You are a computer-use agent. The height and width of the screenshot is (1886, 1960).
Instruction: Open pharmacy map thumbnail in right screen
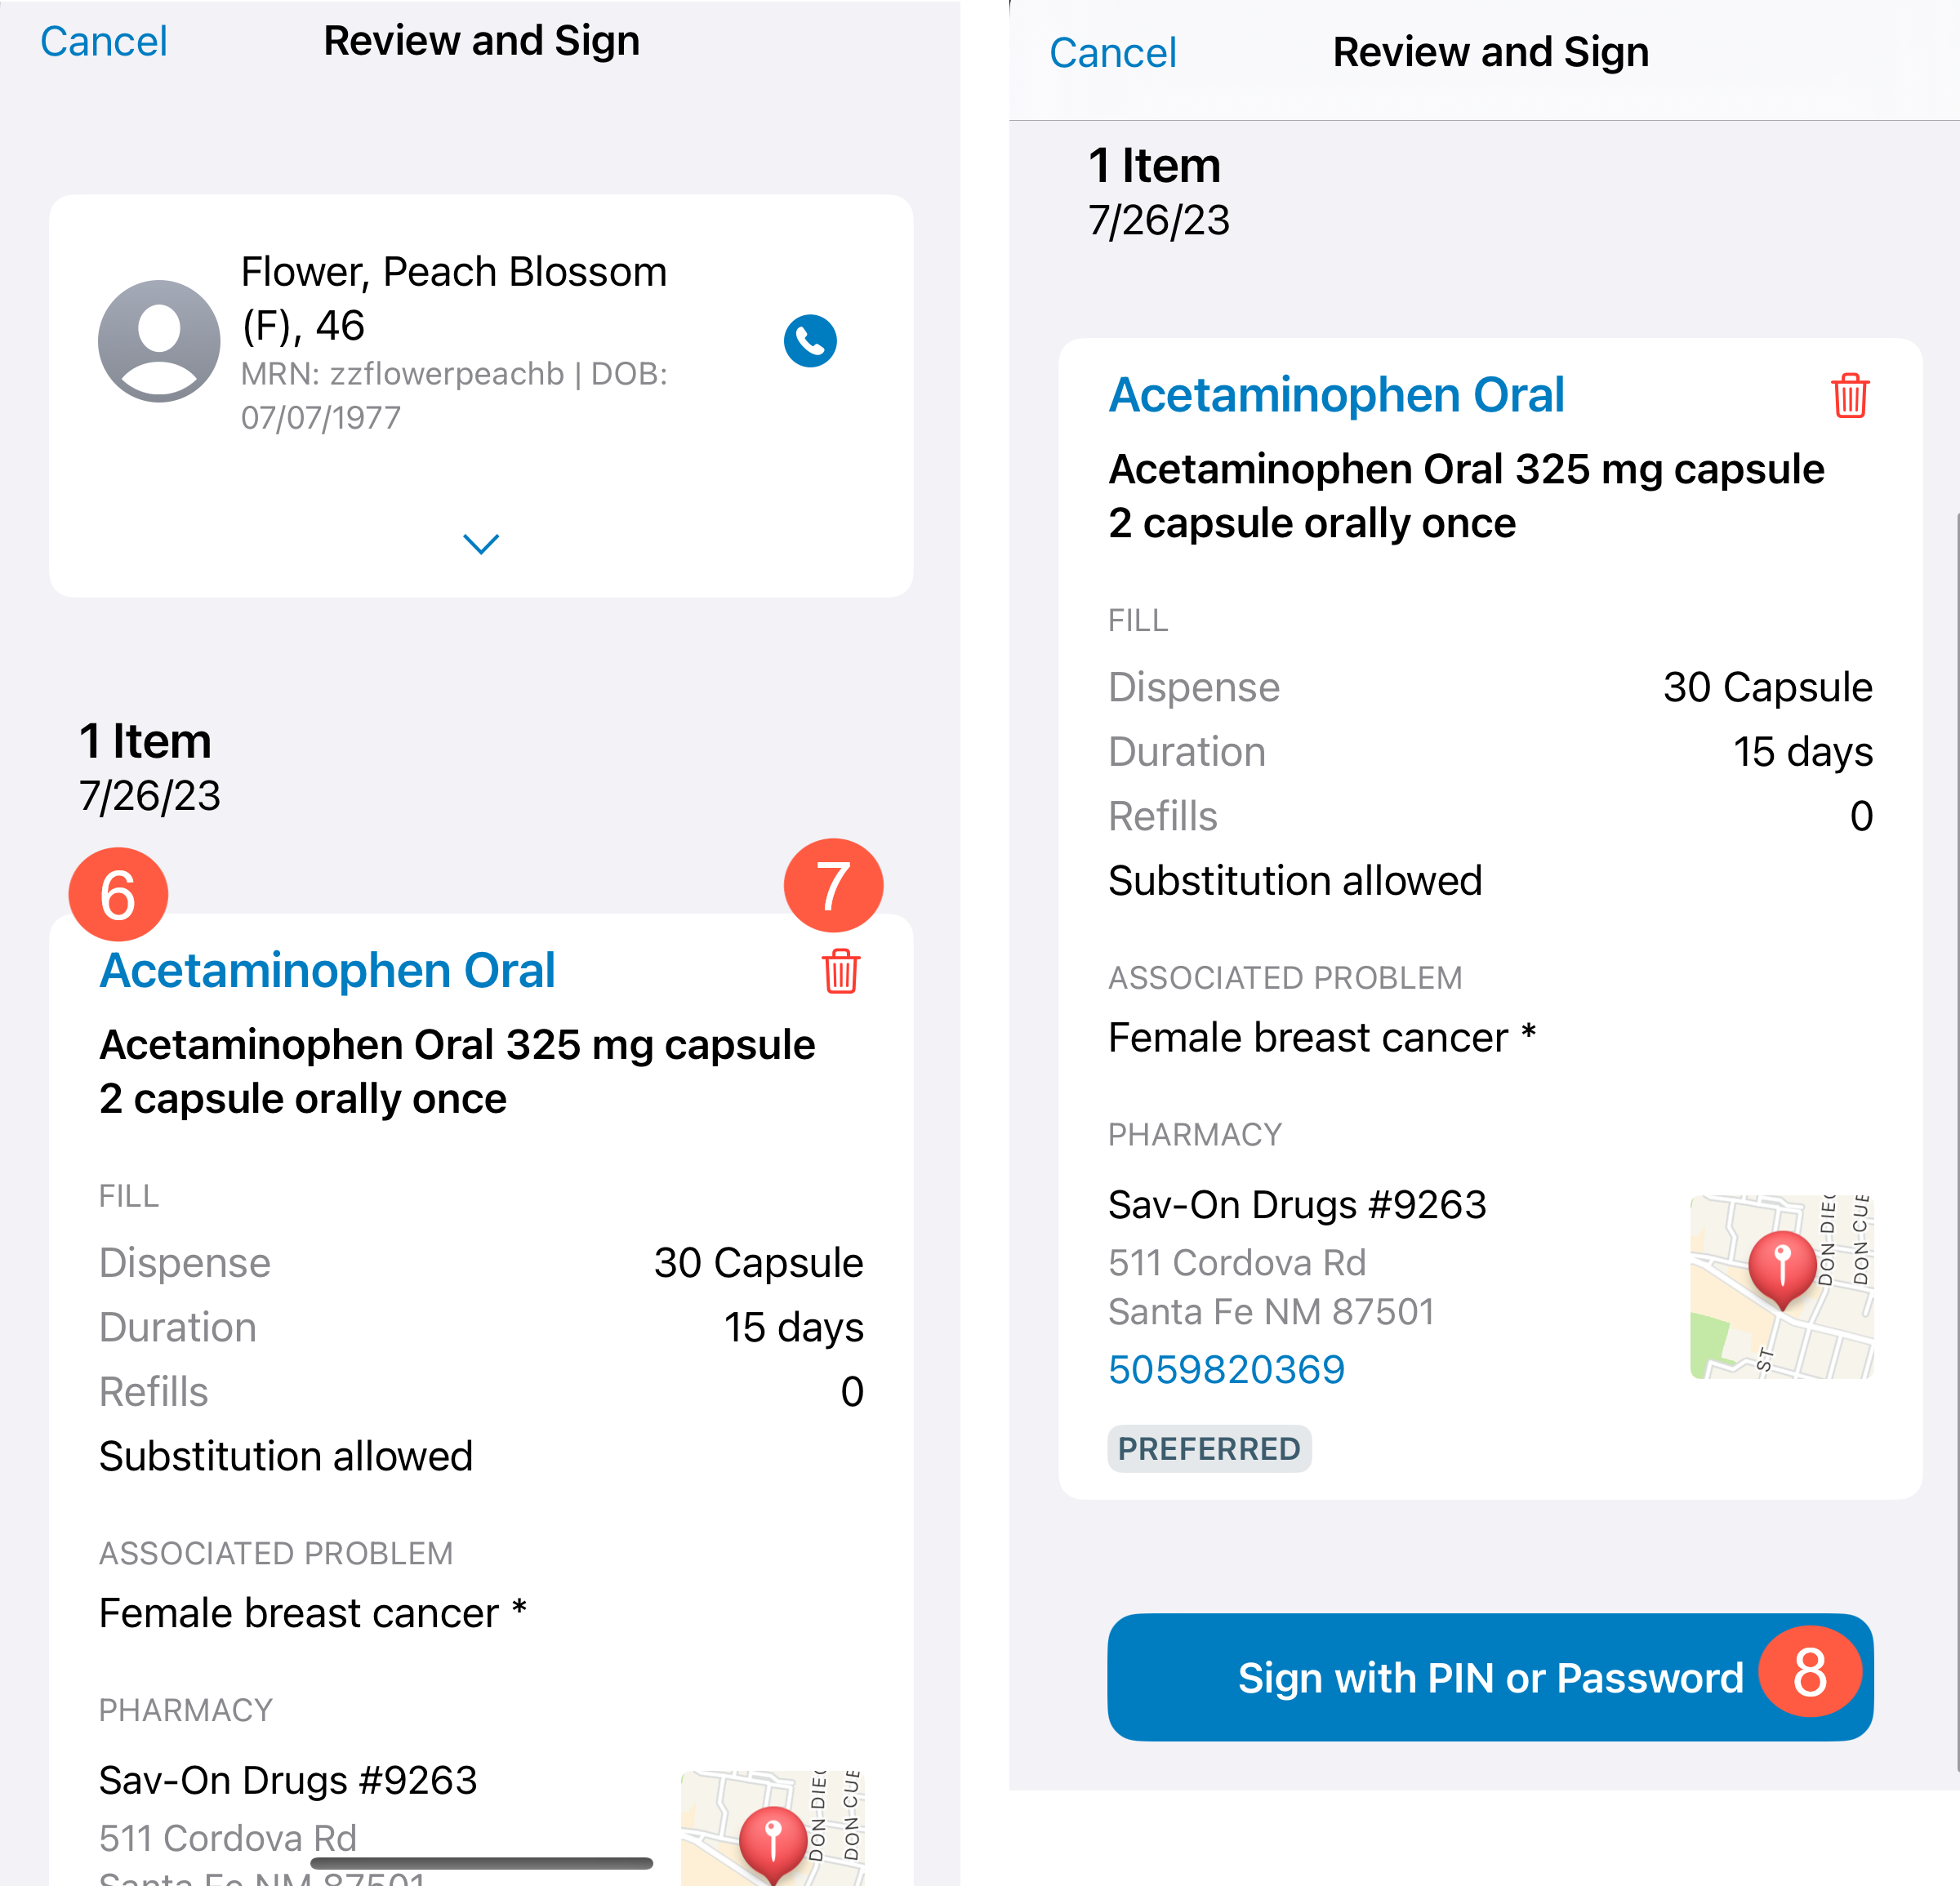click(x=1781, y=1287)
